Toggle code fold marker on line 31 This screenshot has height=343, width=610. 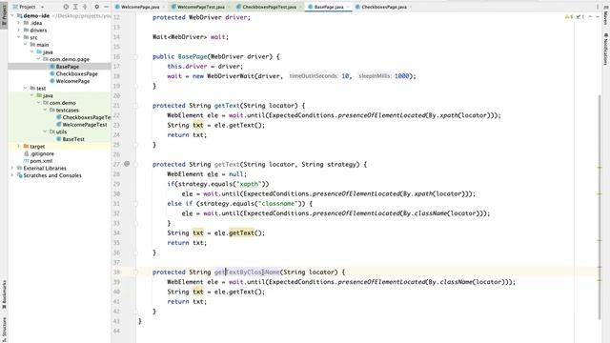pyautogui.click(x=135, y=203)
